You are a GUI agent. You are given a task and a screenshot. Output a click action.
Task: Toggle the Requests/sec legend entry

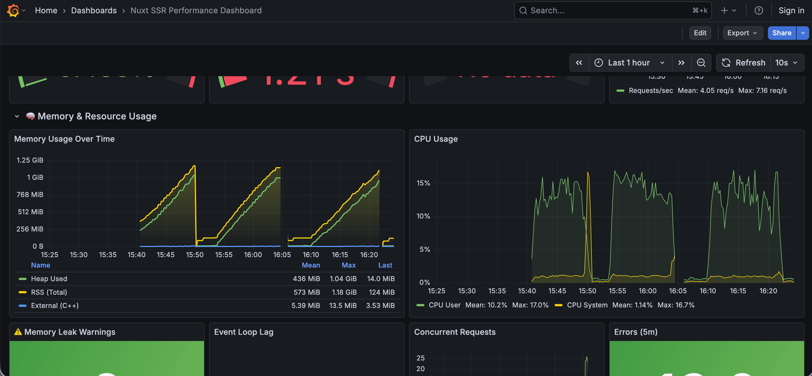651,90
